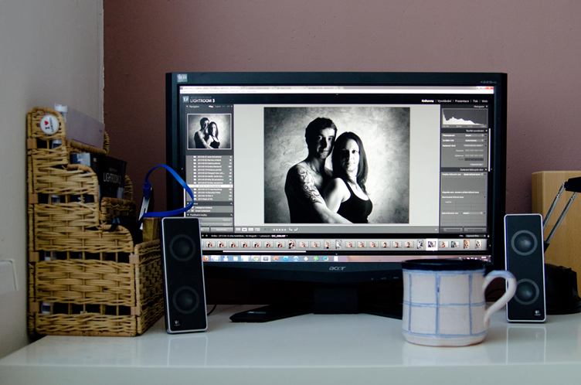Open the Keyword Set dropdown in Keywording
This screenshot has width=581, height=385.
(x=474, y=213)
